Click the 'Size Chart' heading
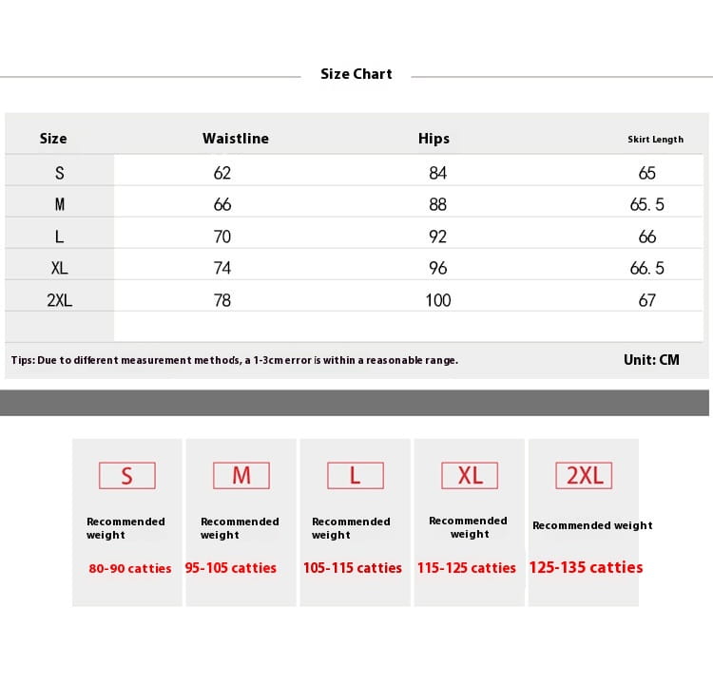The height and width of the screenshot is (683, 713). tap(356, 73)
